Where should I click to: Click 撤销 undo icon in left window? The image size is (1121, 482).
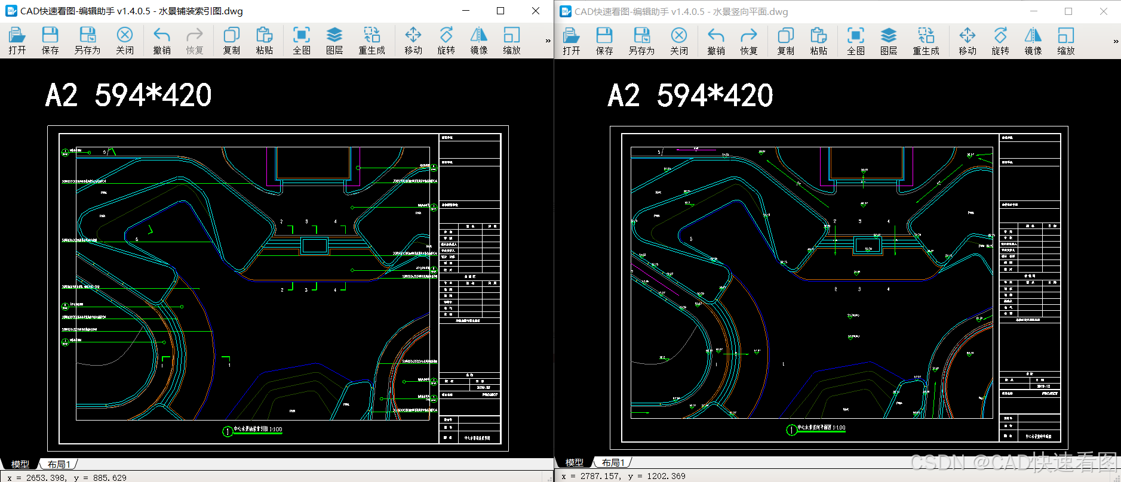[x=162, y=41]
